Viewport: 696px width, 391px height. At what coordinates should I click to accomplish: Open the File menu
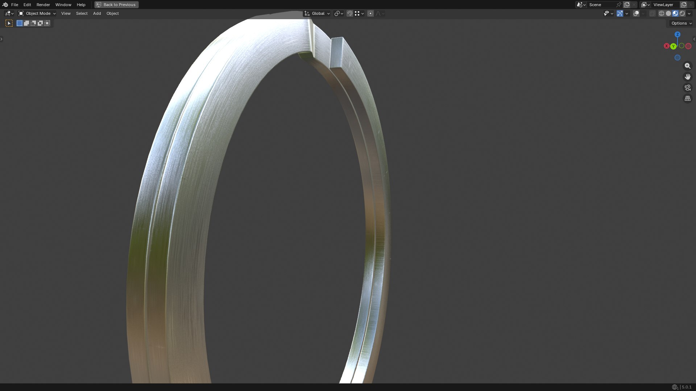point(14,5)
